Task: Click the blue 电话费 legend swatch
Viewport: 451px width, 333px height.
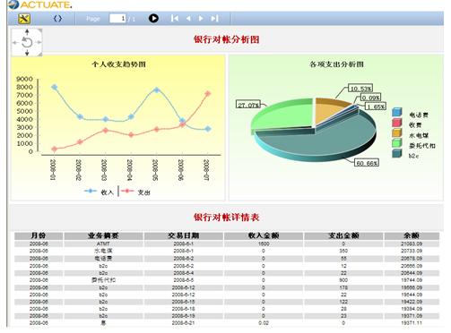Action: (x=397, y=112)
